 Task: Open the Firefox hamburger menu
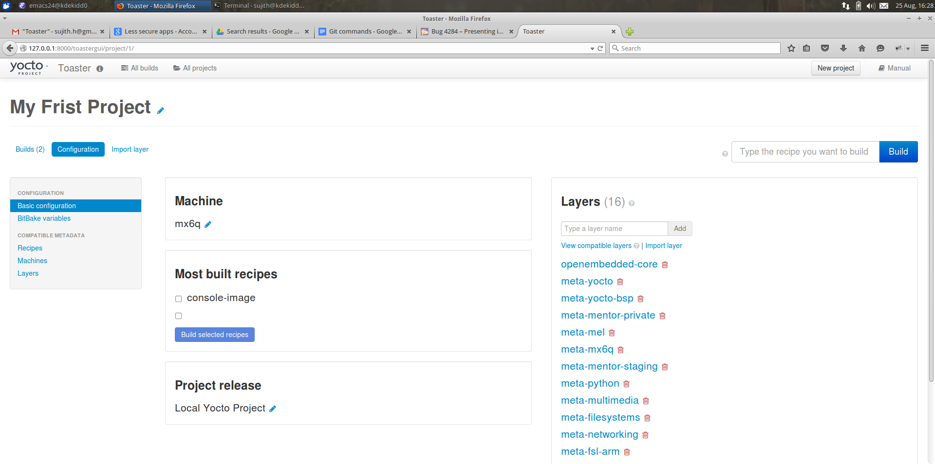[x=925, y=48]
